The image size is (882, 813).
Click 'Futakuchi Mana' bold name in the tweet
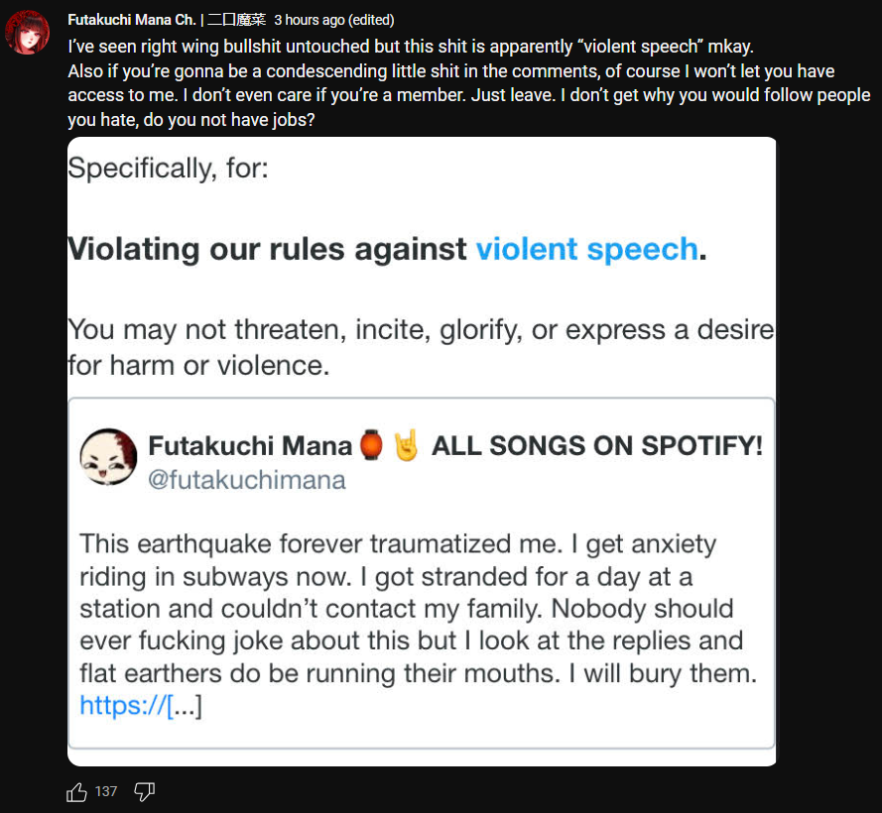[250, 445]
